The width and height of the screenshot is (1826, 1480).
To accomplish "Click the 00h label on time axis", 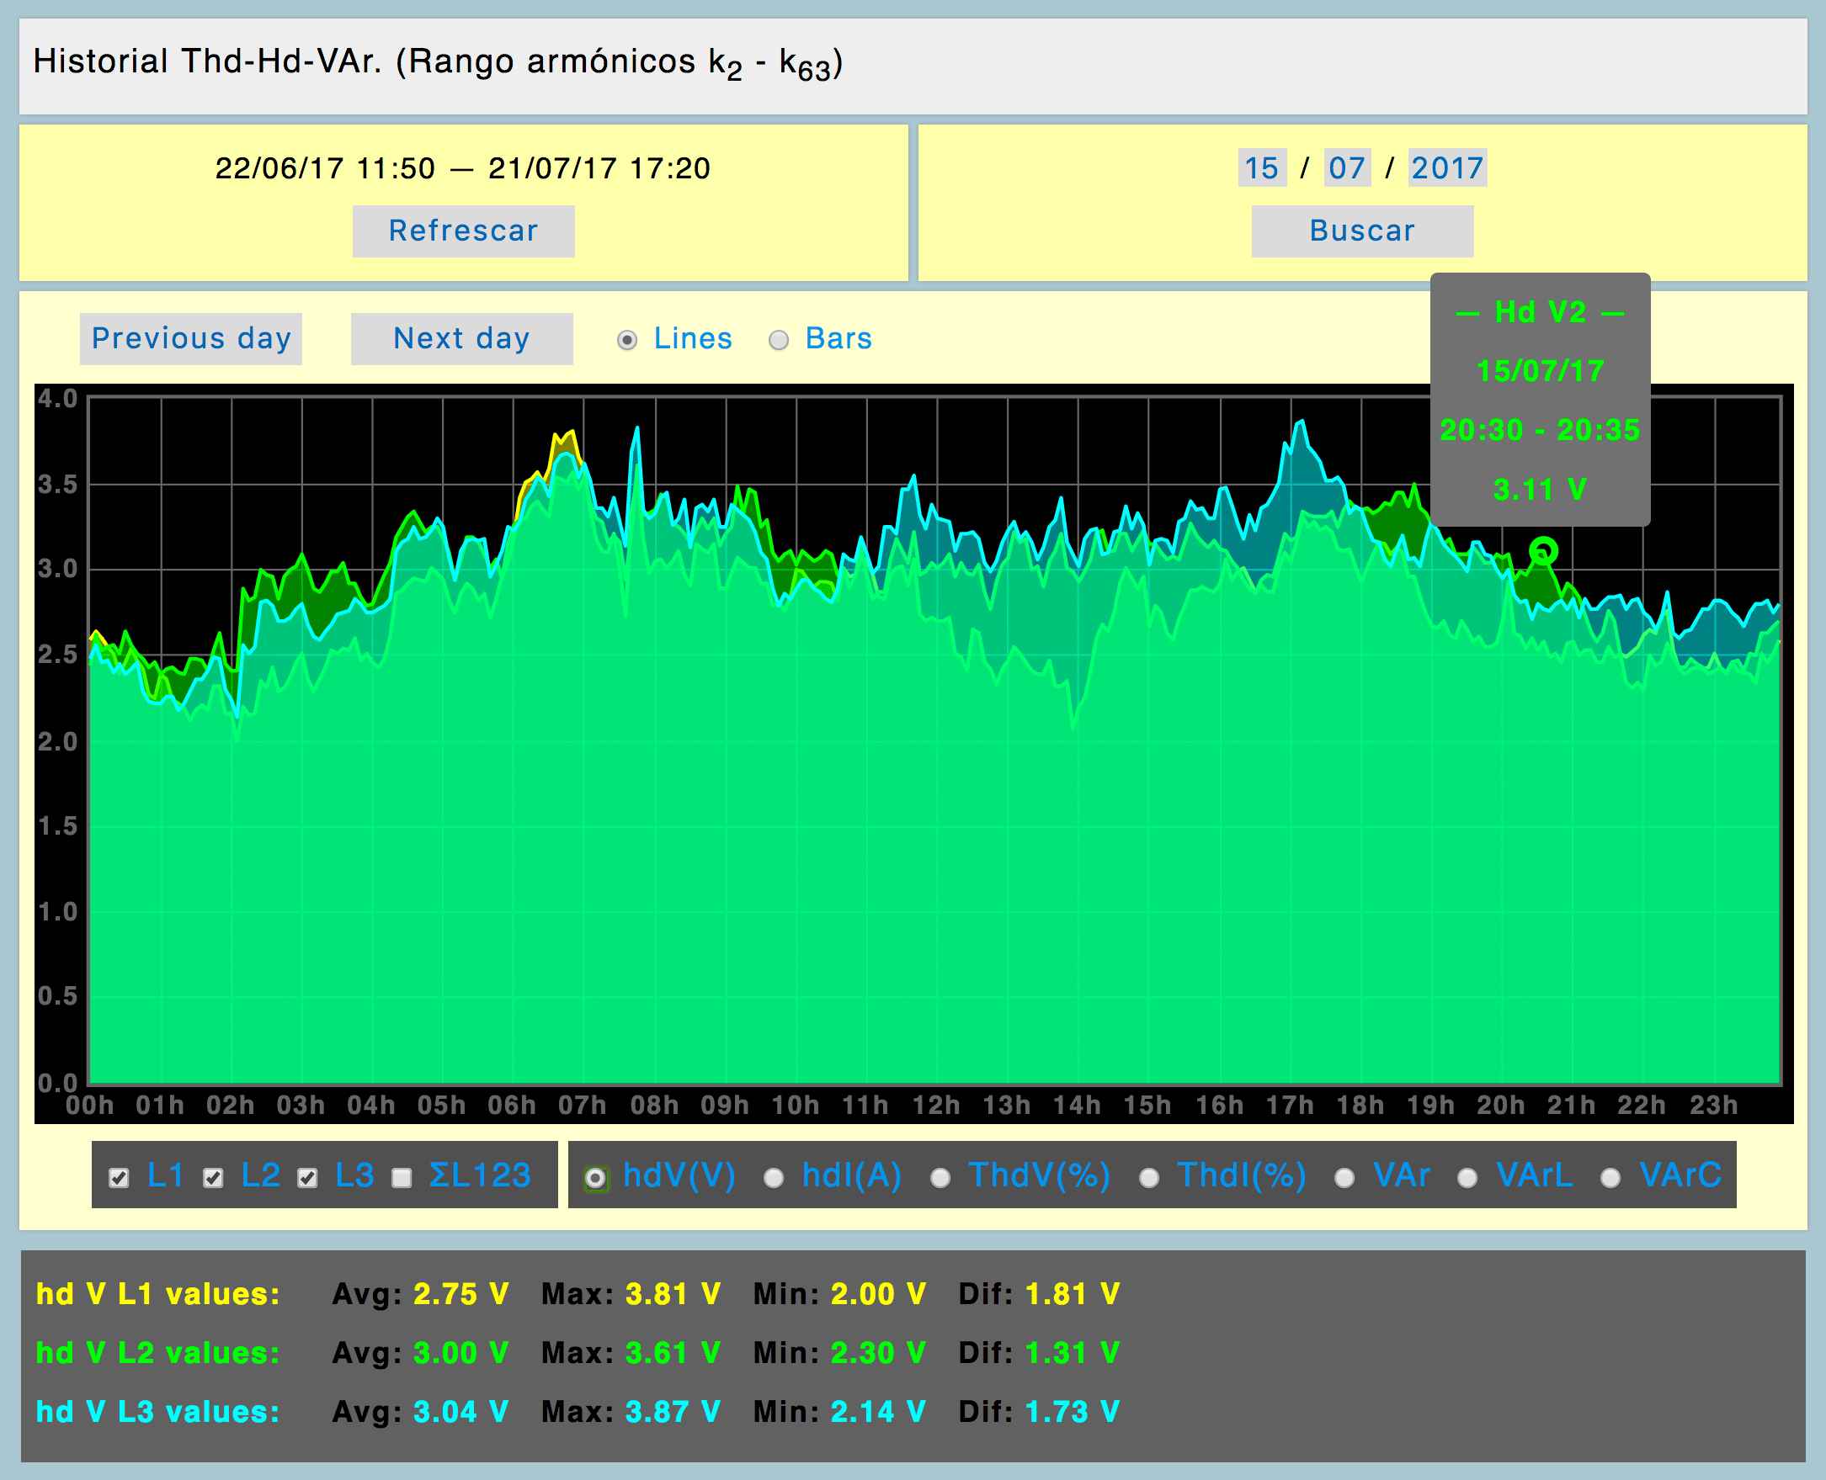I will [89, 1106].
